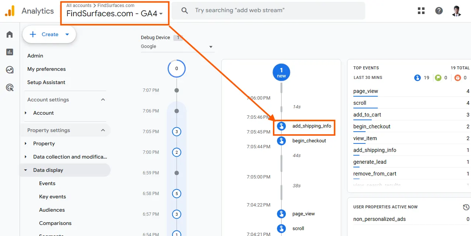Open the Help question mark icon
Image resolution: width=471 pixels, height=236 pixels.
pyautogui.click(x=439, y=11)
